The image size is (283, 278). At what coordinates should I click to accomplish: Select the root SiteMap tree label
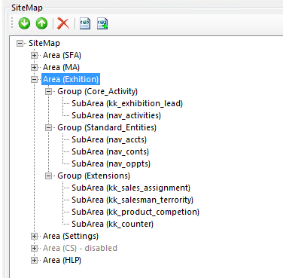(x=44, y=43)
